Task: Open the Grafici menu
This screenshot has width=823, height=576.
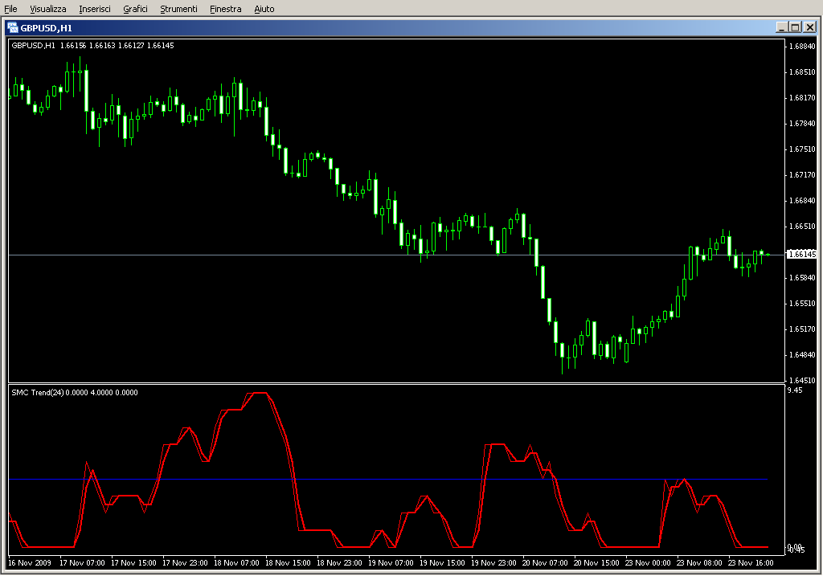Action: point(135,9)
